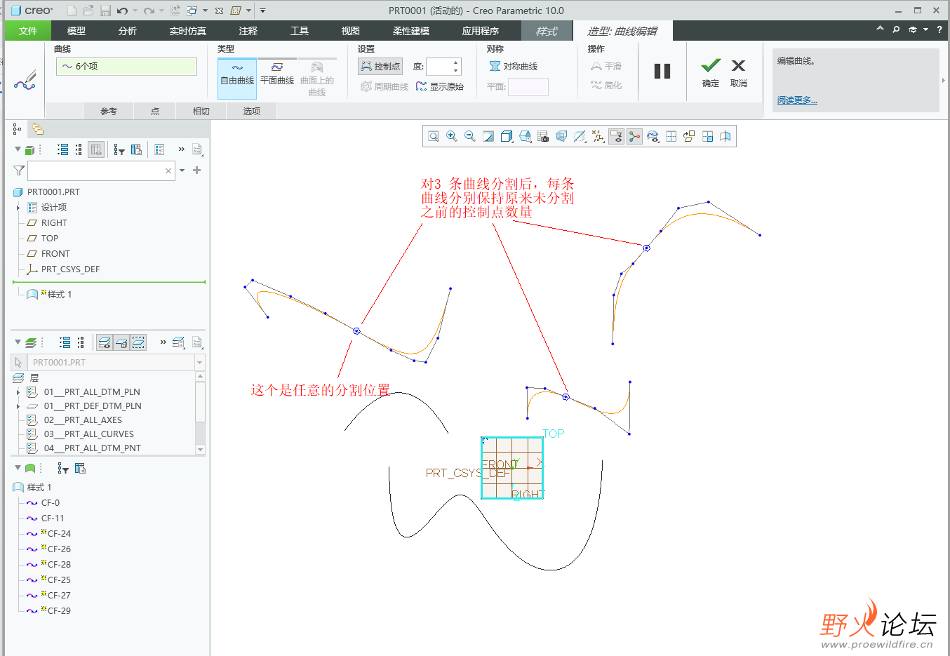The height and width of the screenshot is (656, 950).
Task: Switch to the 模型 Model tab
Action: [x=76, y=31]
